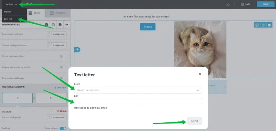The image size is (276, 131).
Task: Click the canvas row save icon
Action: [257, 25]
